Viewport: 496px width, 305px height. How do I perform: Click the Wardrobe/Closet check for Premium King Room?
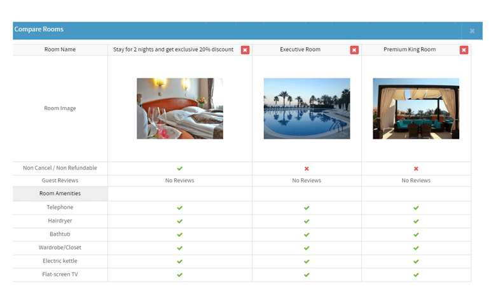pyautogui.click(x=416, y=248)
